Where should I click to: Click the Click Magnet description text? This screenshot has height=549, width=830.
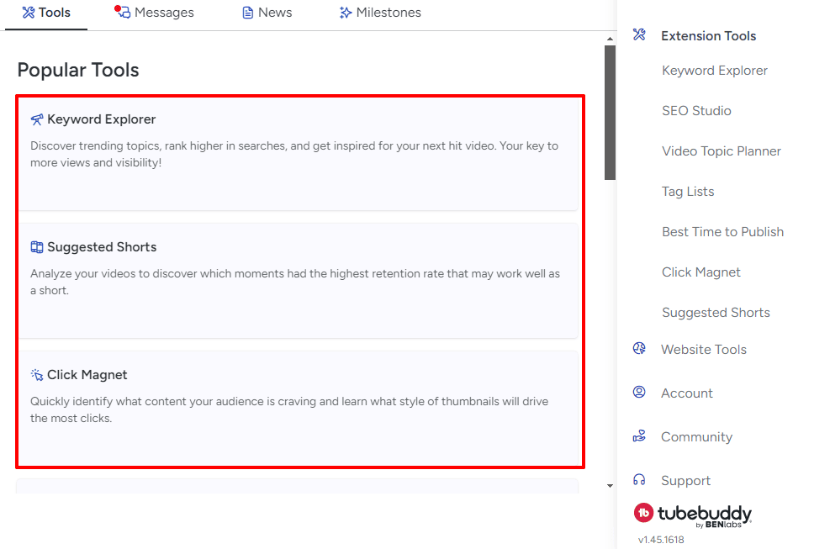(289, 409)
